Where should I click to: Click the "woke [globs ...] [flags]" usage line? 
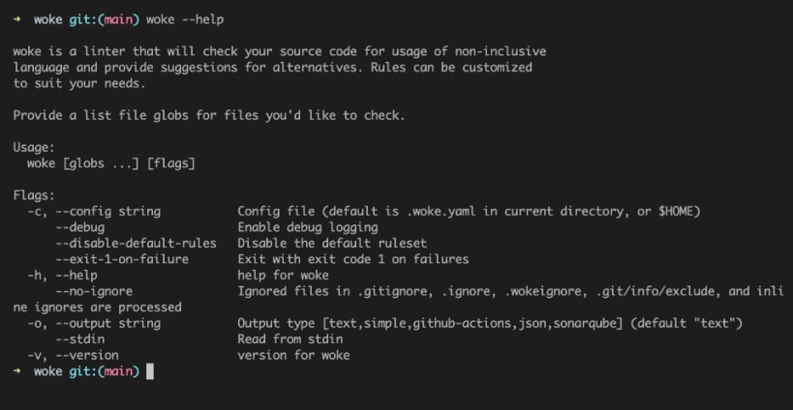pyautogui.click(x=111, y=163)
